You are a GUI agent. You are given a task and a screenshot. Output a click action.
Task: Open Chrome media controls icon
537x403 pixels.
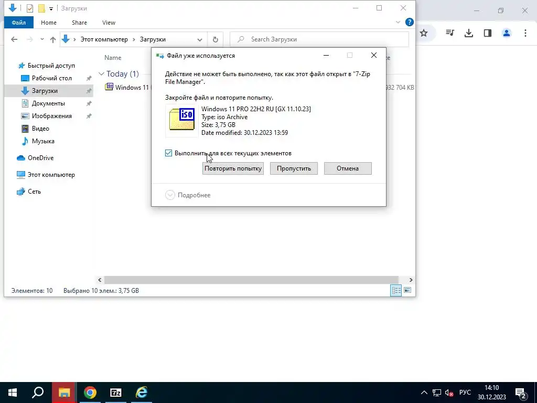tap(450, 33)
